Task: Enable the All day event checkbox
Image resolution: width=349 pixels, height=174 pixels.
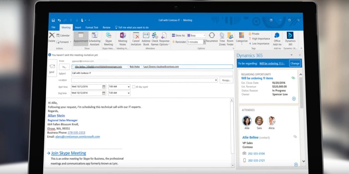Action: (134, 87)
